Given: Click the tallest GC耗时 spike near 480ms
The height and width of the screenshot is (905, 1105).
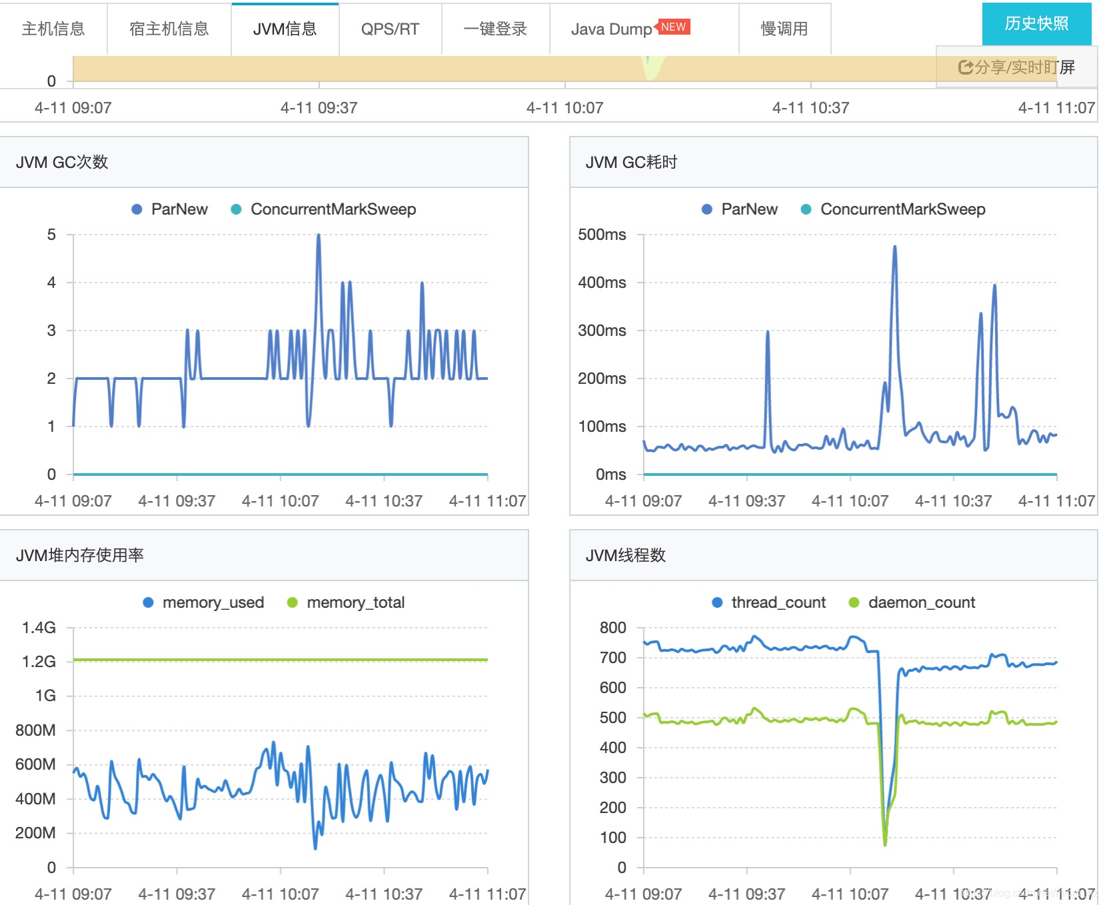Looking at the screenshot, I should pos(894,247).
